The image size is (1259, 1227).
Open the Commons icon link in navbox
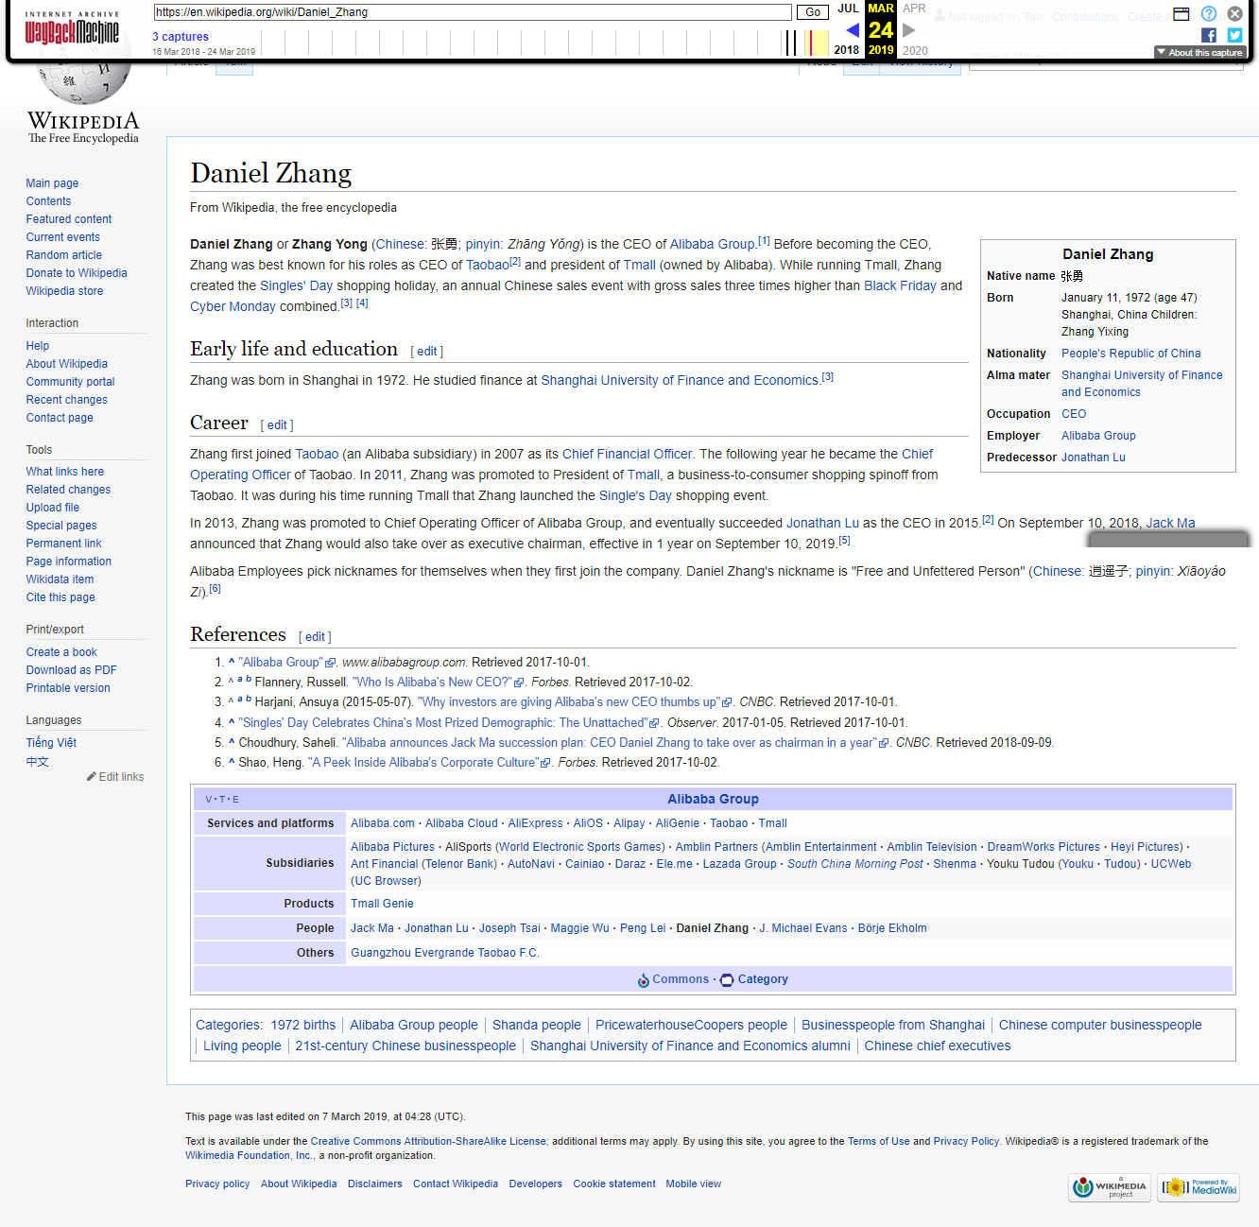644,980
